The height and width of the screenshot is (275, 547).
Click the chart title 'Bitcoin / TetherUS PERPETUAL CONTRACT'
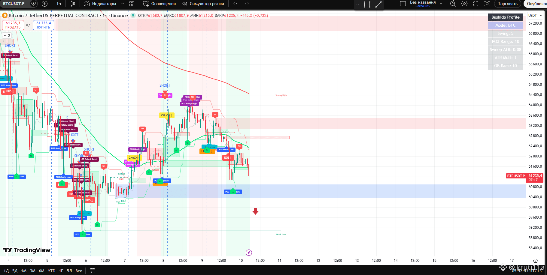pos(54,16)
